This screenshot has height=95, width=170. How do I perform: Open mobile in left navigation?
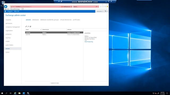tap(7, 41)
